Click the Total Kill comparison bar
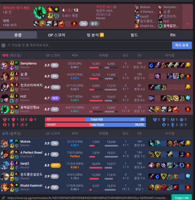The width and height of the screenshot is (195, 200). [x=95, y=119]
